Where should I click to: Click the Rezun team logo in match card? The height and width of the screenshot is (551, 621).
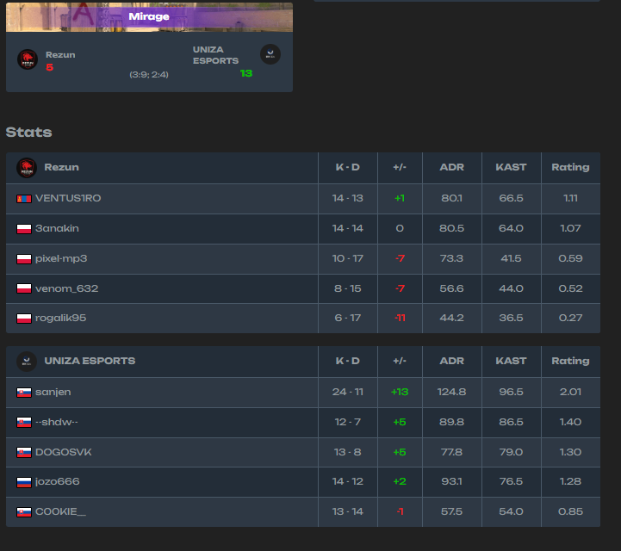coord(28,59)
